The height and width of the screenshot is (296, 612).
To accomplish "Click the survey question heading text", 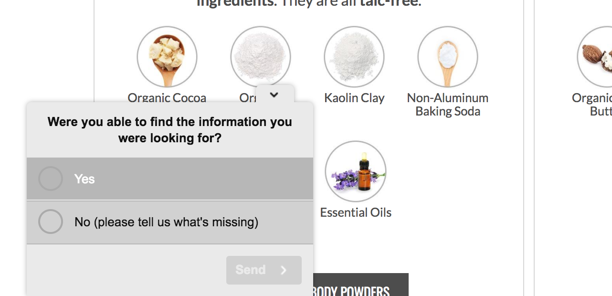I will [170, 130].
